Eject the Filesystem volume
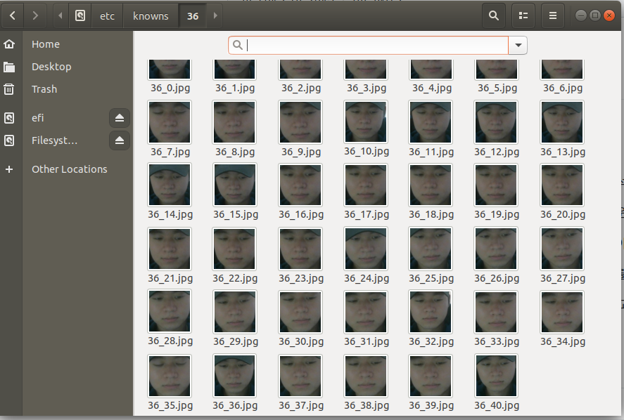The height and width of the screenshot is (420, 624). pos(120,140)
